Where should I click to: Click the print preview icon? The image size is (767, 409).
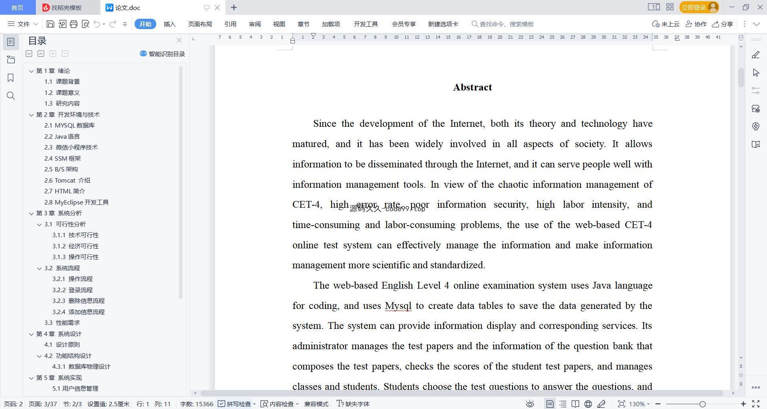[x=85, y=24]
